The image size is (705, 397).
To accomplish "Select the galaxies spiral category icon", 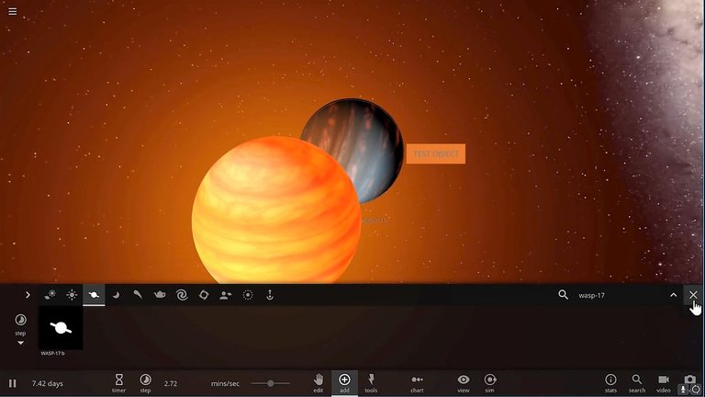I will pyautogui.click(x=182, y=295).
